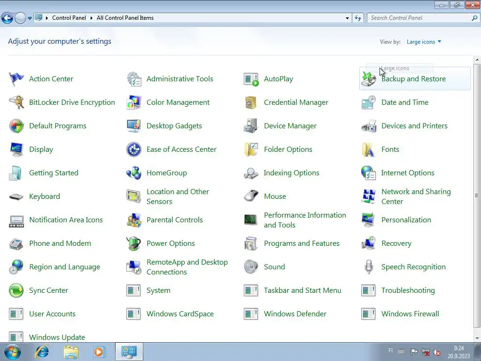
Task: Open the Mouse icon
Action: tap(251, 196)
